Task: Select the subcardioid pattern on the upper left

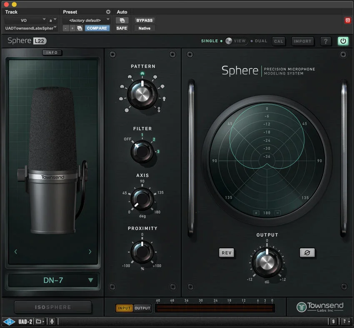Action: (122, 87)
